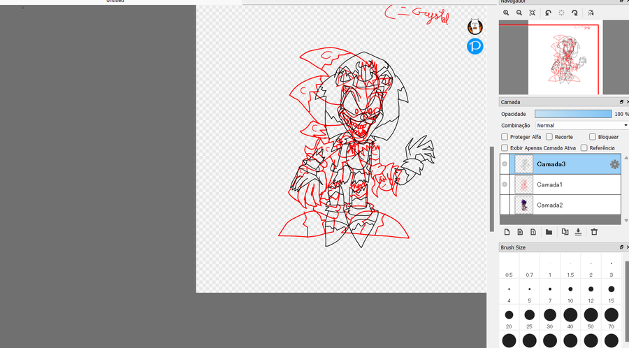Delete the selected layer with the trash icon

click(x=594, y=232)
